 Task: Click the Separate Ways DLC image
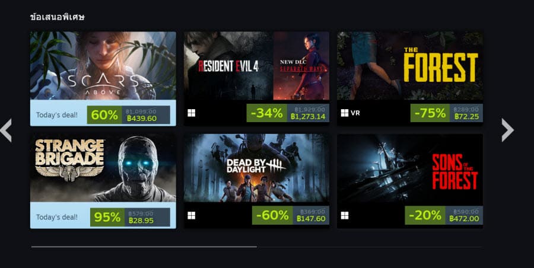point(301,66)
